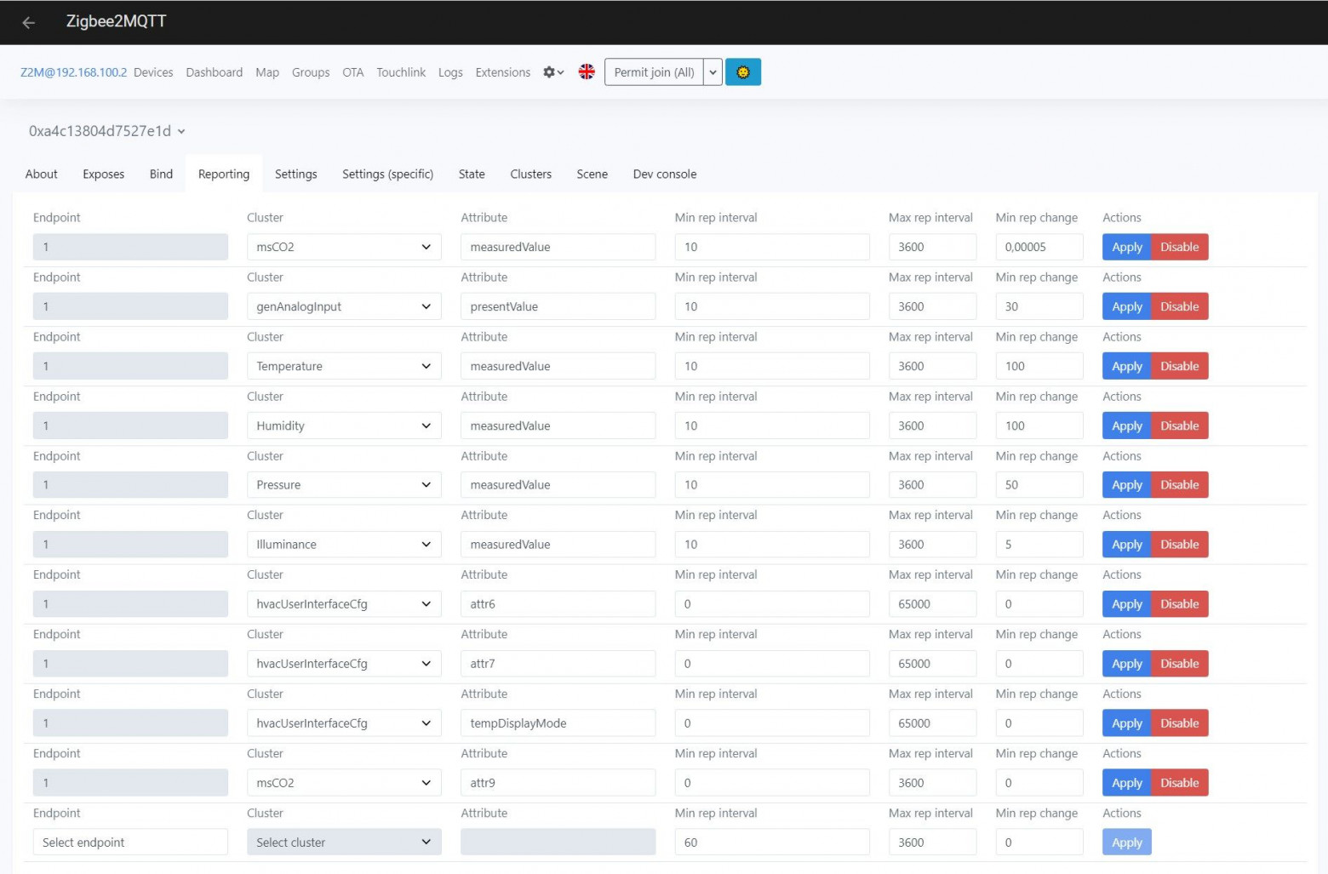Apply the genAnalogInput reporting row

coord(1127,306)
